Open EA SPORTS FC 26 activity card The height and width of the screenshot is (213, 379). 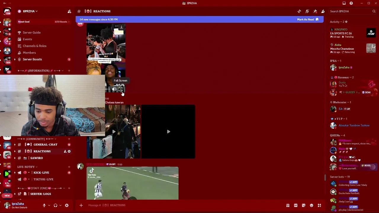tap(353, 33)
